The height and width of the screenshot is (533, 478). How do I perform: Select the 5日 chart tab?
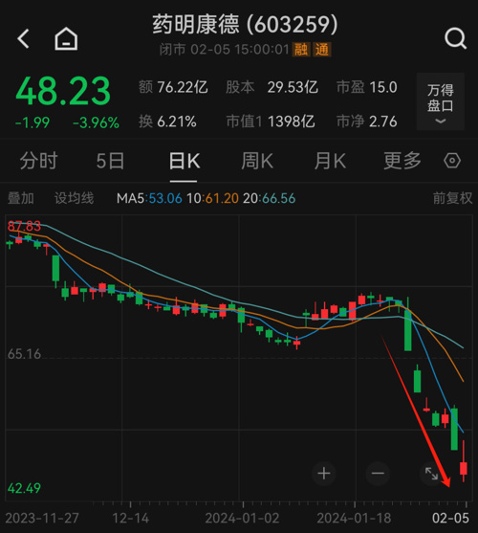[x=110, y=161]
